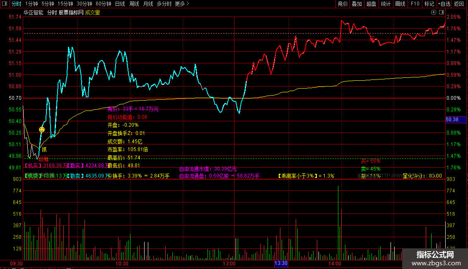Click the red 买= 55% label

tap(370, 161)
